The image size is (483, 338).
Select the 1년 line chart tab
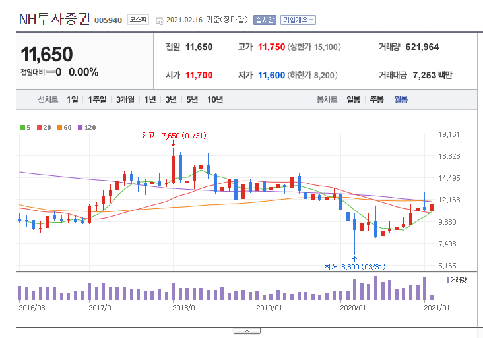pyautogui.click(x=150, y=99)
